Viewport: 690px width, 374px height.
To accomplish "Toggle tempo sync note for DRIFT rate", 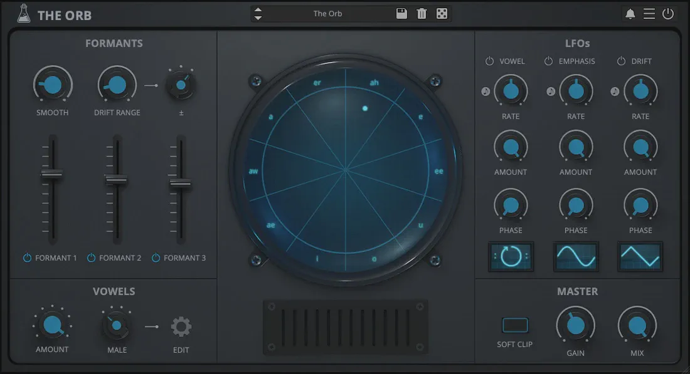I will pyautogui.click(x=615, y=91).
